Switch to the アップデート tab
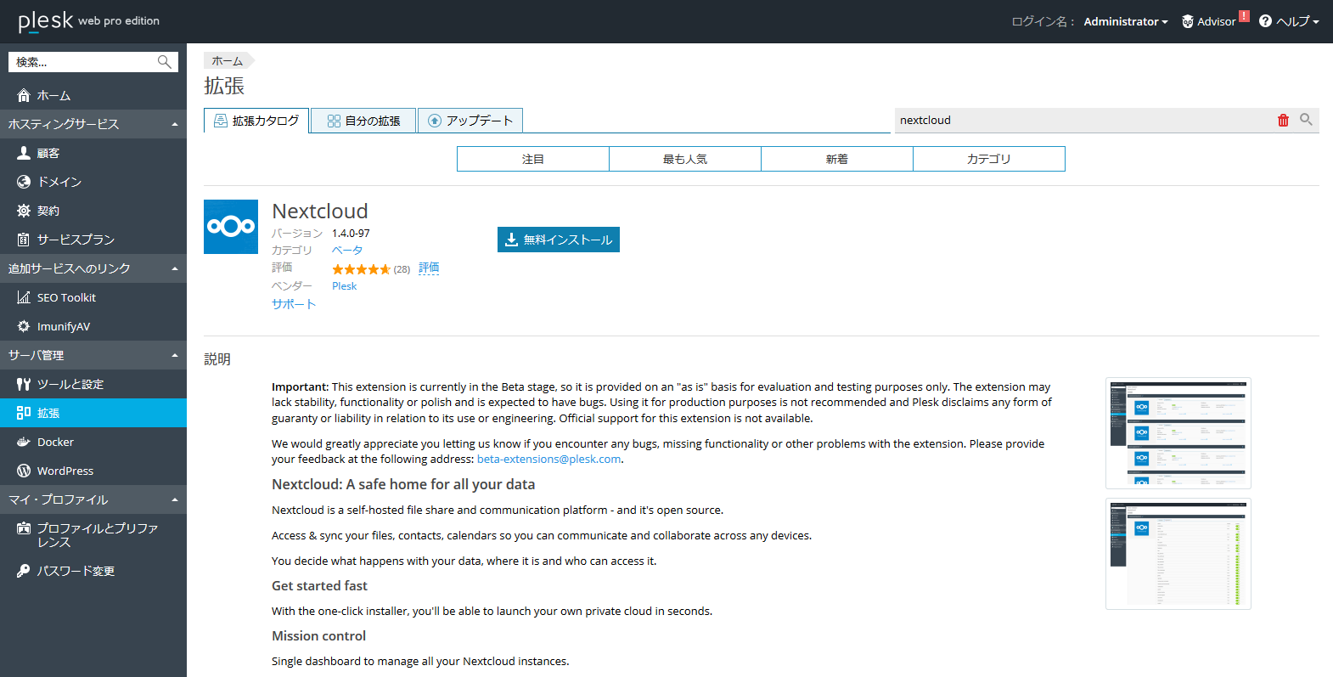 470,121
